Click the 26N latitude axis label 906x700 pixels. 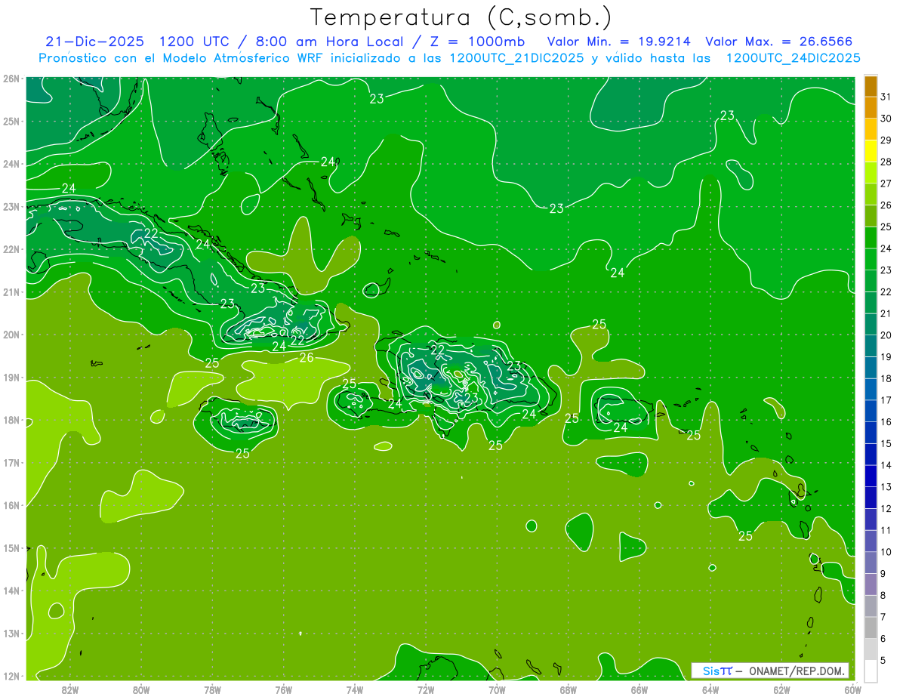11,79
